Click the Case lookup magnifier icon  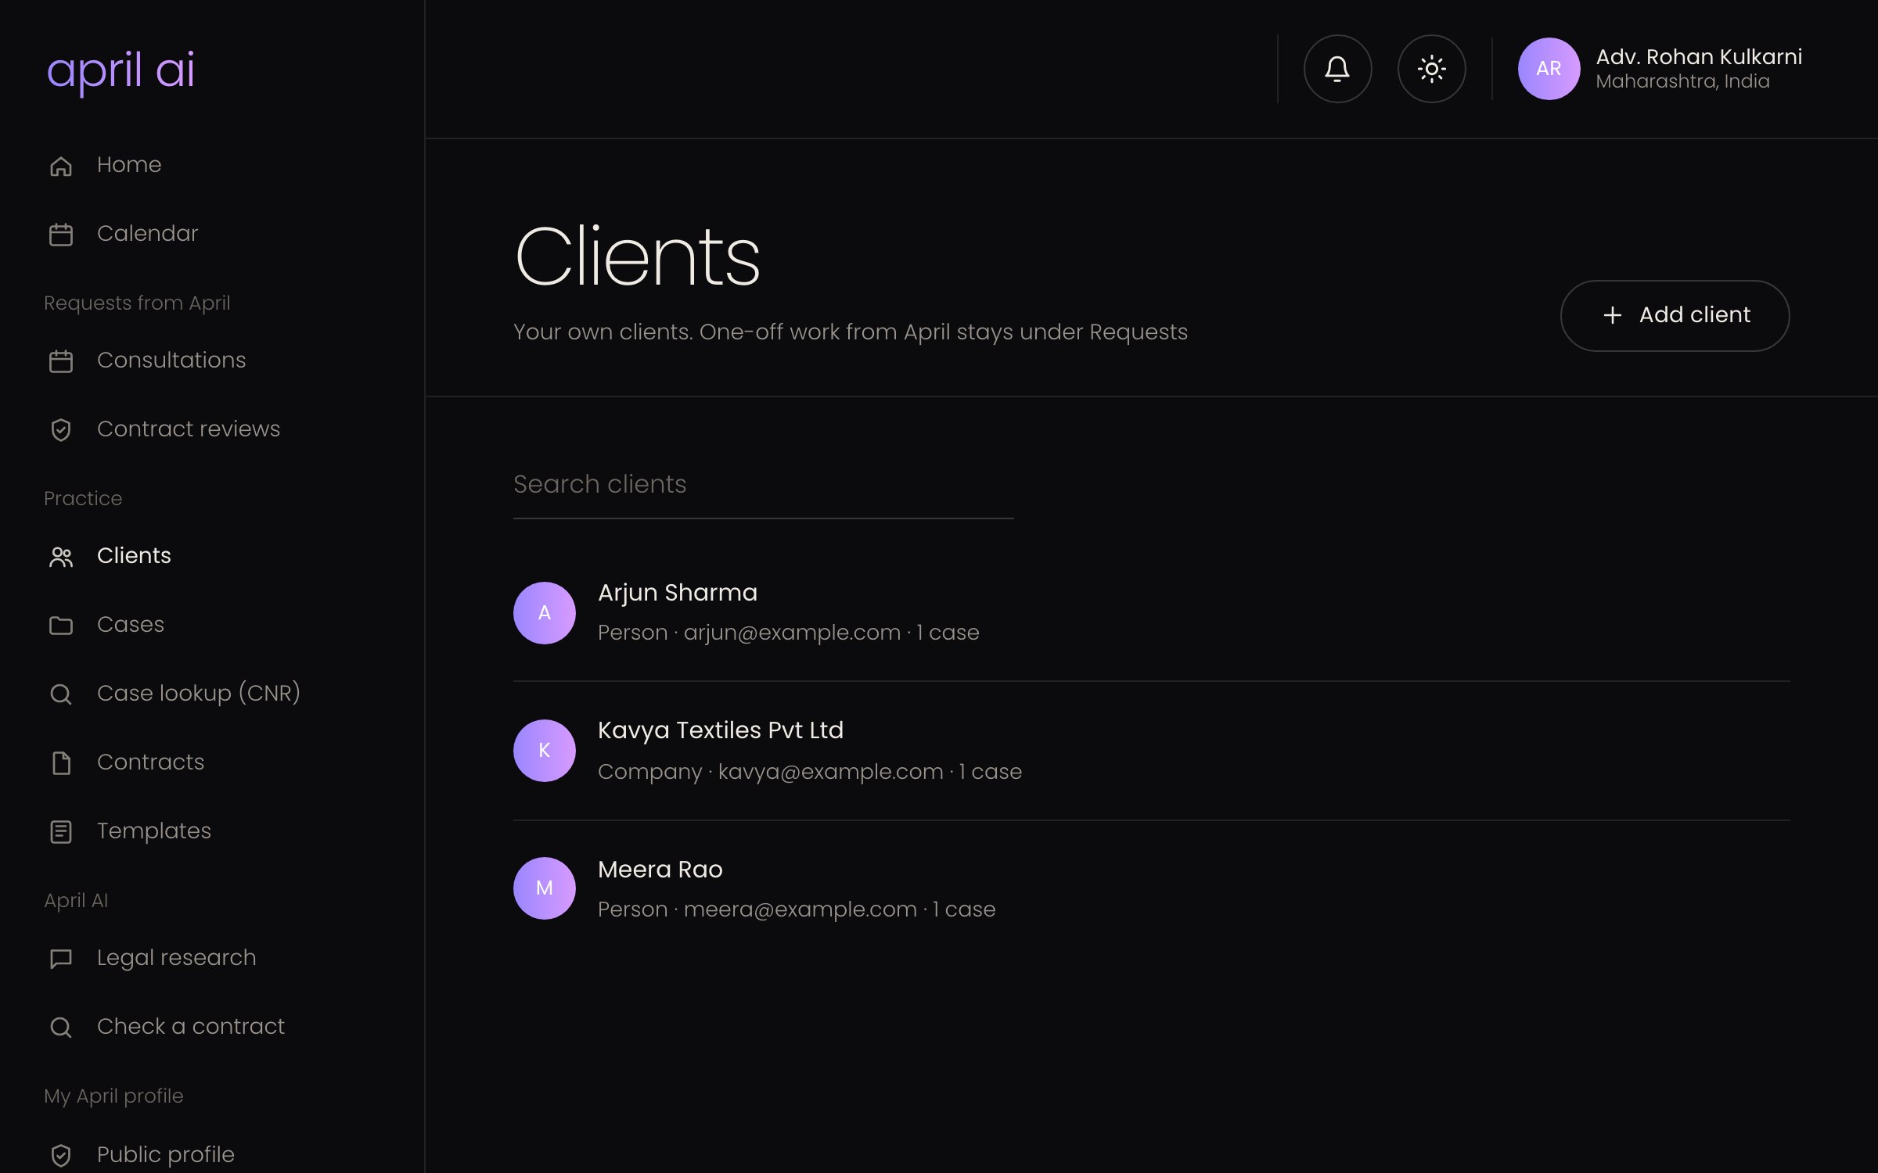click(61, 694)
